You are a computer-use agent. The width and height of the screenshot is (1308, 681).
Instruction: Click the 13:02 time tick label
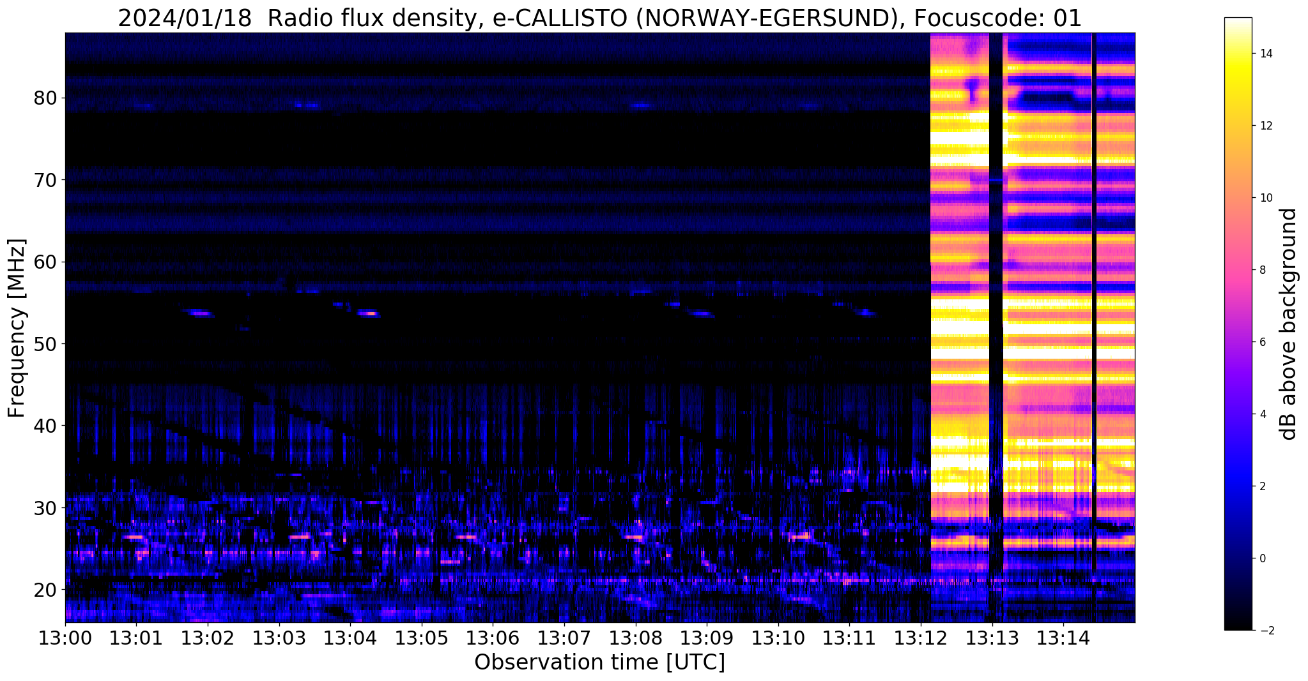[208, 638]
